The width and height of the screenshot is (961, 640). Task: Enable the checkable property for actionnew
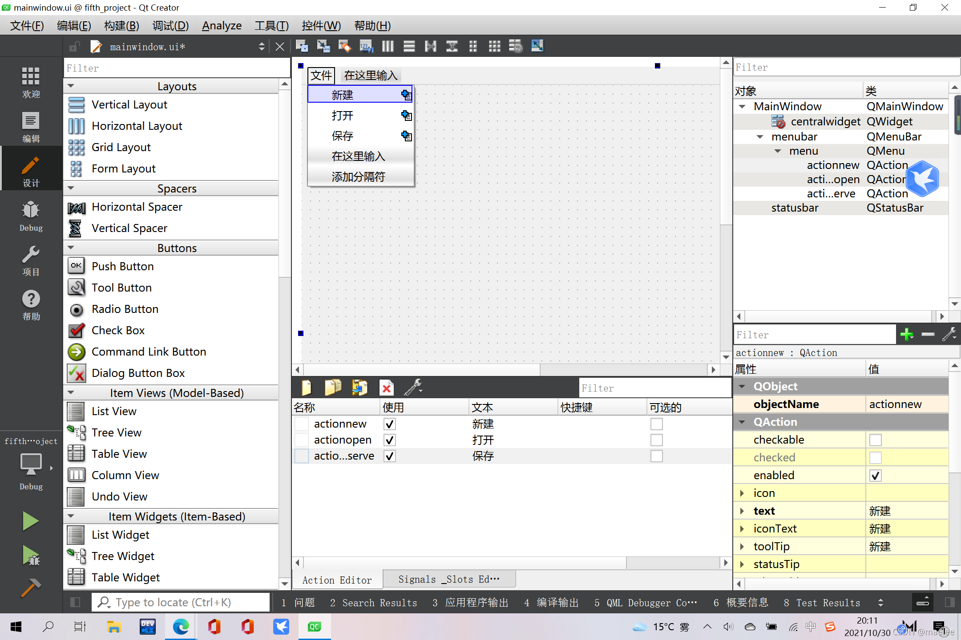point(875,439)
